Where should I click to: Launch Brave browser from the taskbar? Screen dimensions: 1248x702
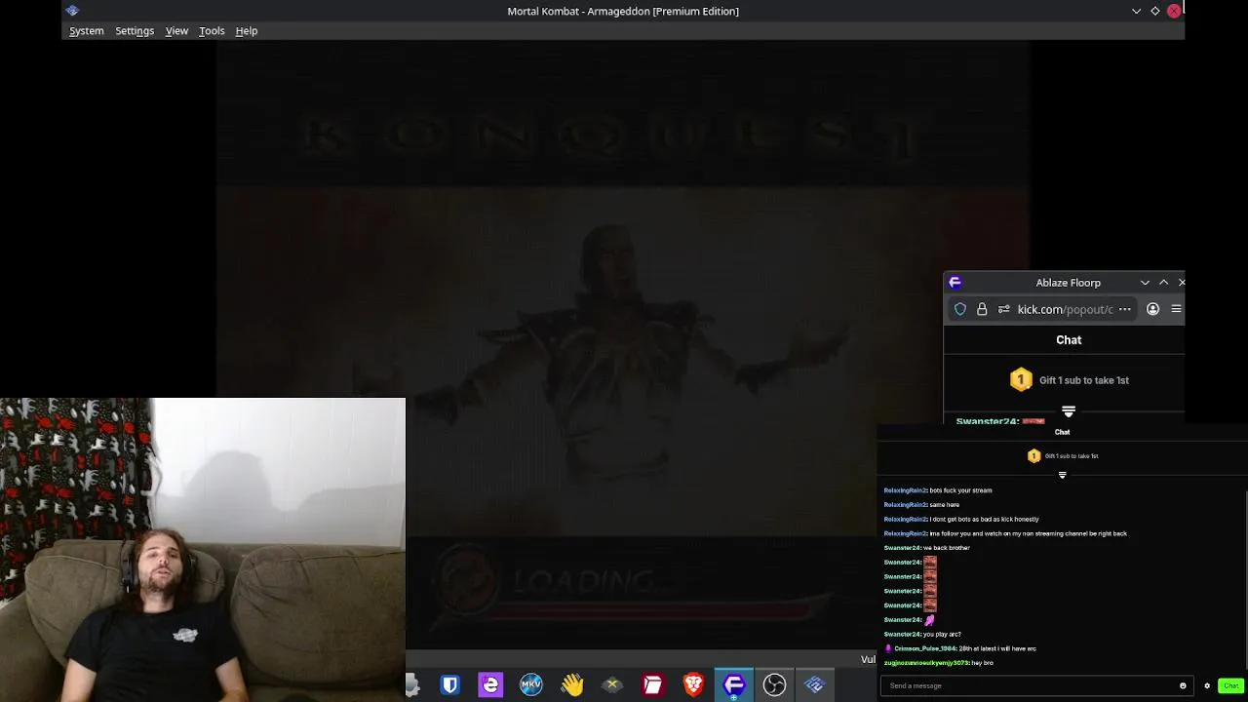[693, 685]
